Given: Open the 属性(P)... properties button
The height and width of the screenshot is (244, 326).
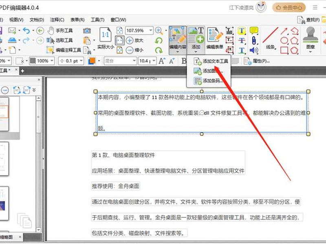Looking at the screenshot, I should [x=257, y=61].
